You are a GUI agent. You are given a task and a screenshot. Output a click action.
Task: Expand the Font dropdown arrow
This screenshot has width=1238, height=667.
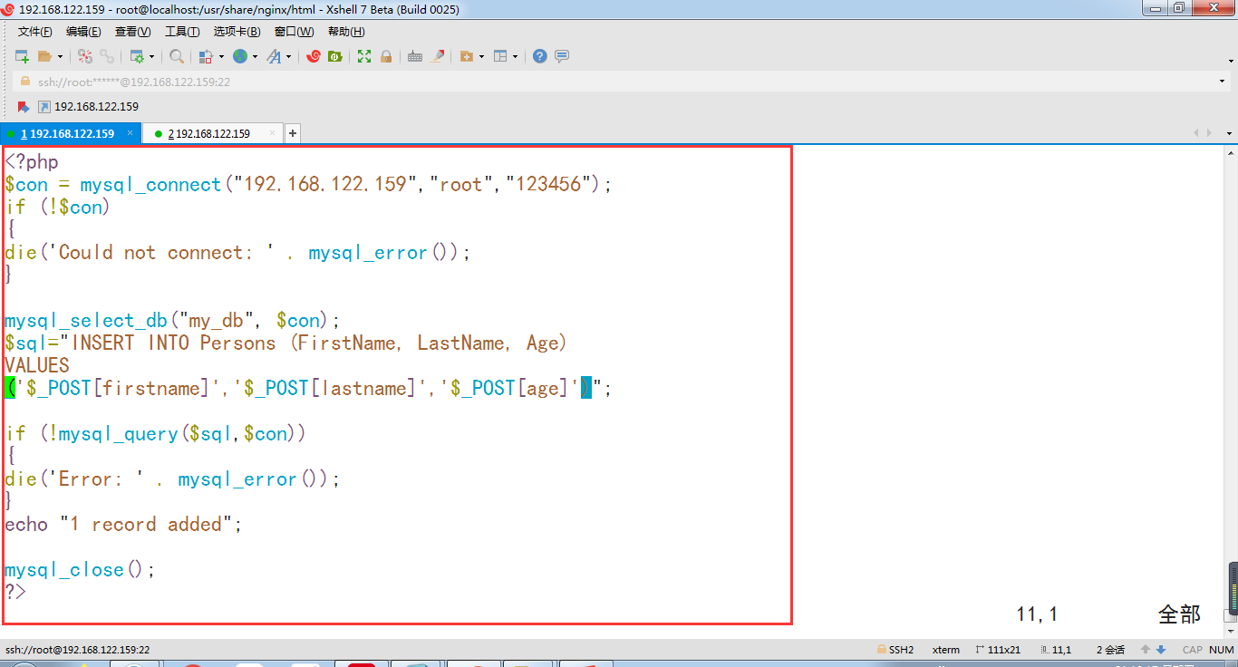pyautogui.click(x=289, y=56)
